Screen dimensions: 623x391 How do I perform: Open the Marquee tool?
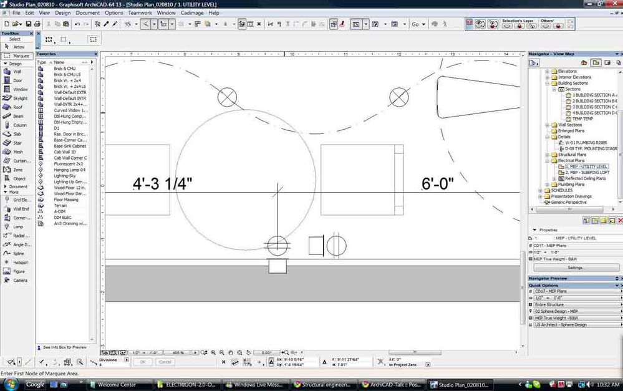tap(17, 56)
